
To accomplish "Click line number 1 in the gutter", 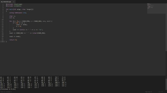I will (x=3, y=4).
